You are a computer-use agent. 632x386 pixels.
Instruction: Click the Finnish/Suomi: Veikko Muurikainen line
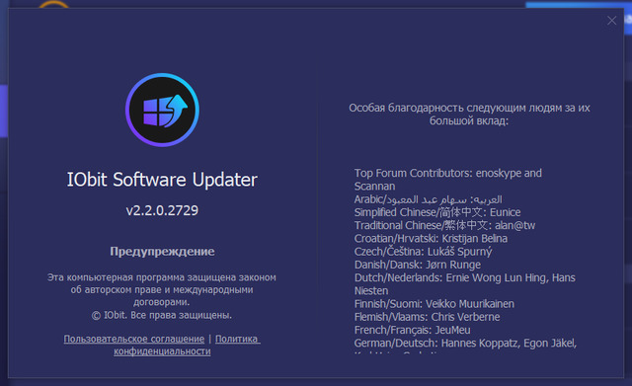(x=434, y=304)
